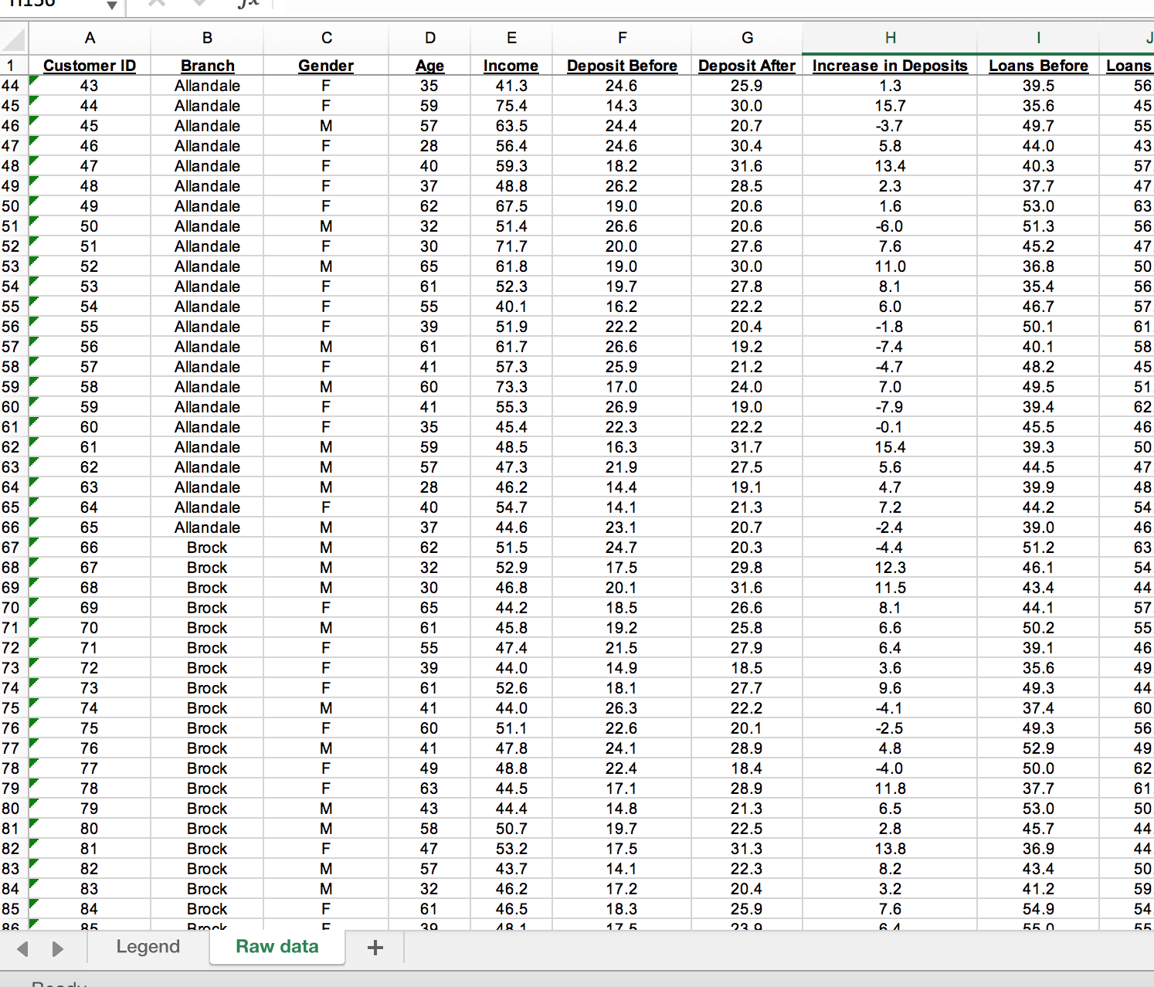Click the Increase in Deposits cell 12.3
The image size is (1154, 987).
coord(890,568)
